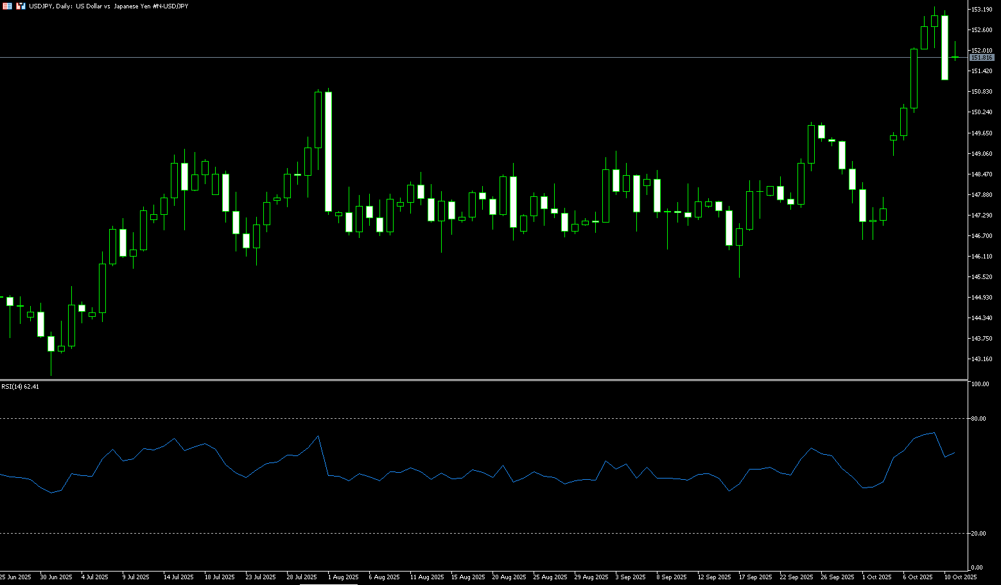
Task: Click the 100.00 RSI scale label
Action: pyautogui.click(x=980, y=384)
